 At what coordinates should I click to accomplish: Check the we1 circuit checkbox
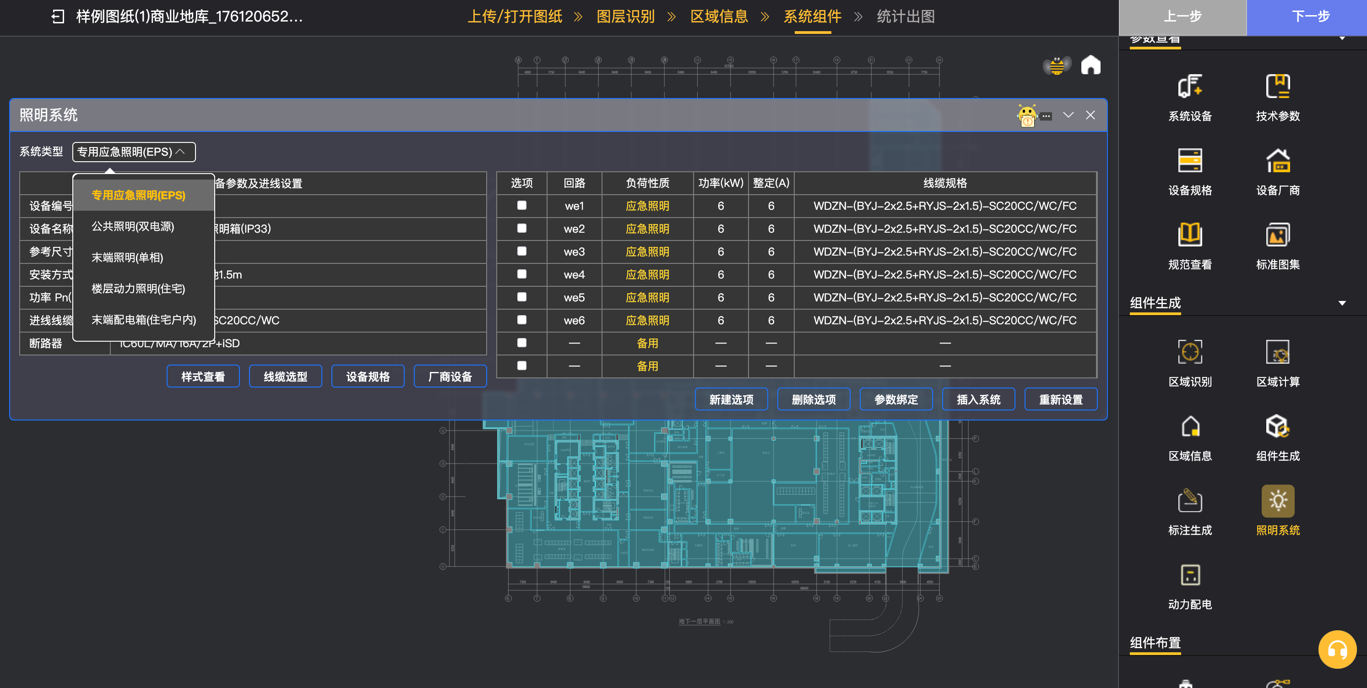[x=521, y=206]
